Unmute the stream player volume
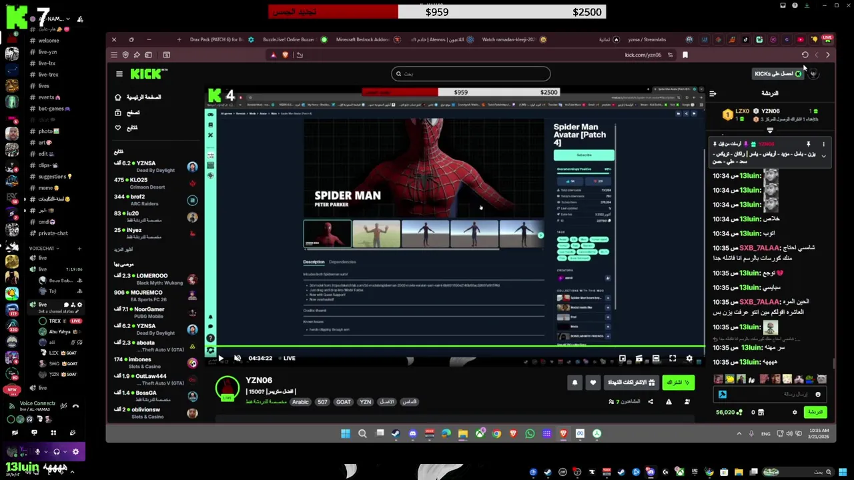This screenshot has width=854, height=480. (238, 359)
